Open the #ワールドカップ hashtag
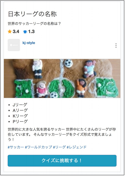 coord(39,147)
